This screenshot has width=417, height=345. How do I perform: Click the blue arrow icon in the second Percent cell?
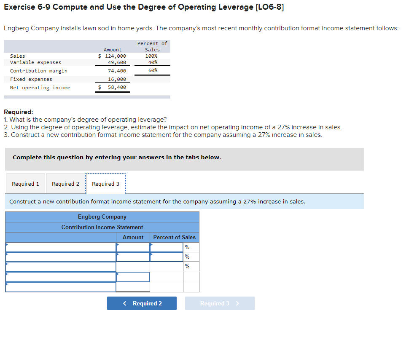(152, 255)
